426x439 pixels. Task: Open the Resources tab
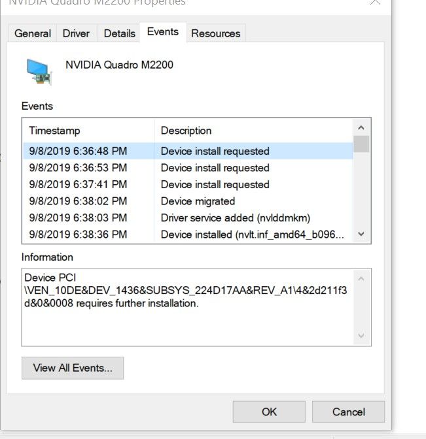tap(216, 33)
